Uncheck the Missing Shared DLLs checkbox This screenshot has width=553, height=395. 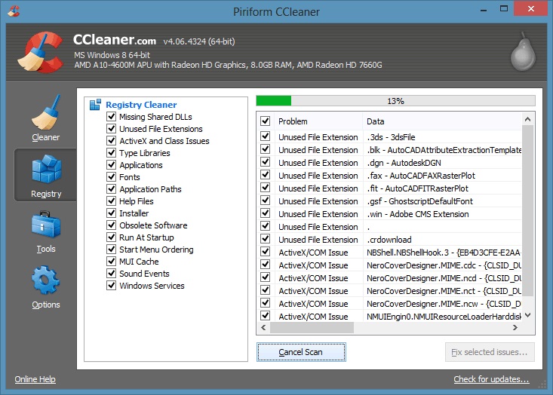click(112, 116)
